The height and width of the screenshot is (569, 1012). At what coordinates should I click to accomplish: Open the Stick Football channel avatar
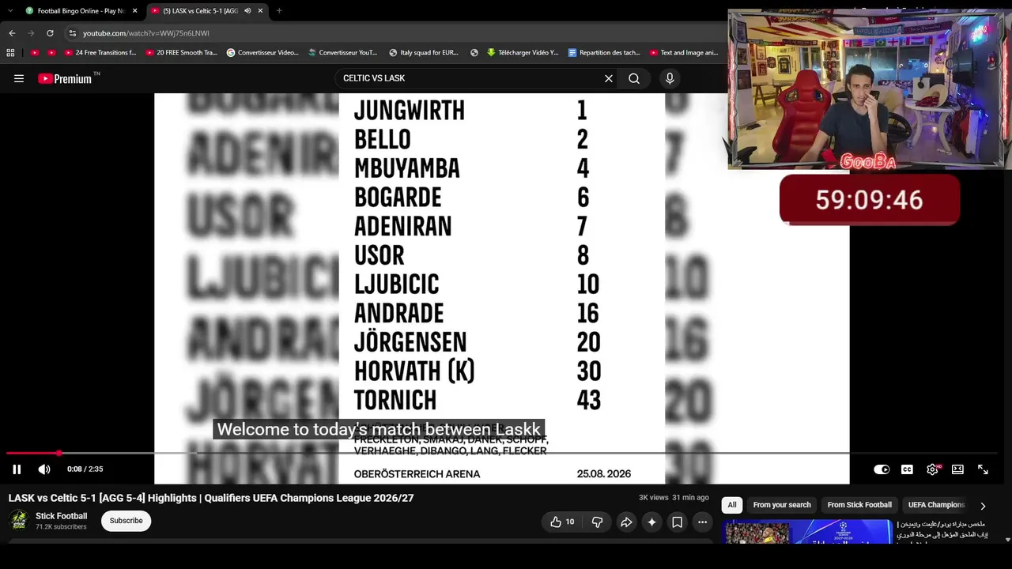pyautogui.click(x=17, y=521)
